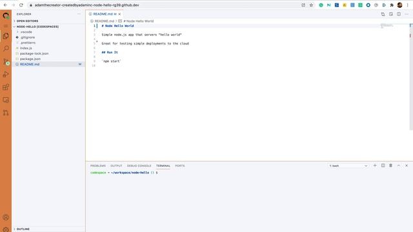
Task: Open index.js in the explorer
Action: click(x=26, y=48)
